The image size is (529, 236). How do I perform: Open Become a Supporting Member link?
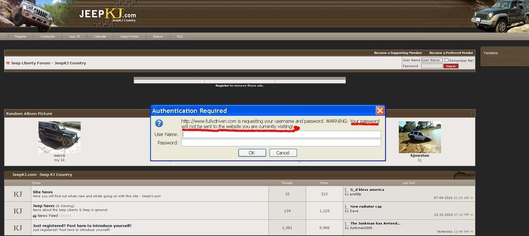(x=398, y=53)
